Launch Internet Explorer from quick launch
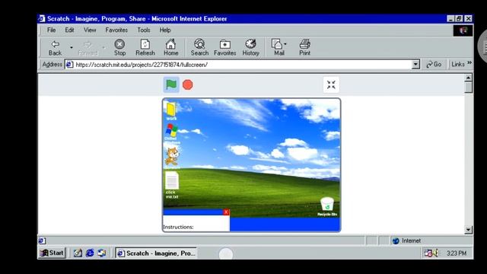487x274 pixels. tap(90, 253)
